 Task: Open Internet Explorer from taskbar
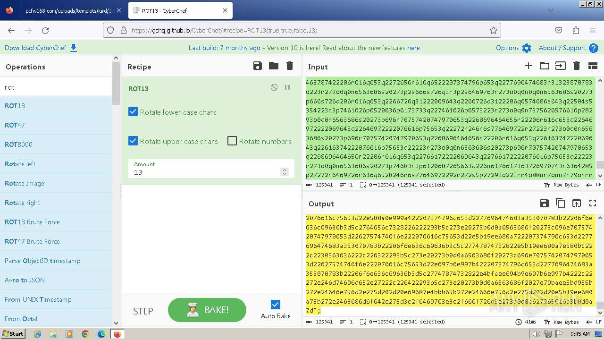coord(37,334)
